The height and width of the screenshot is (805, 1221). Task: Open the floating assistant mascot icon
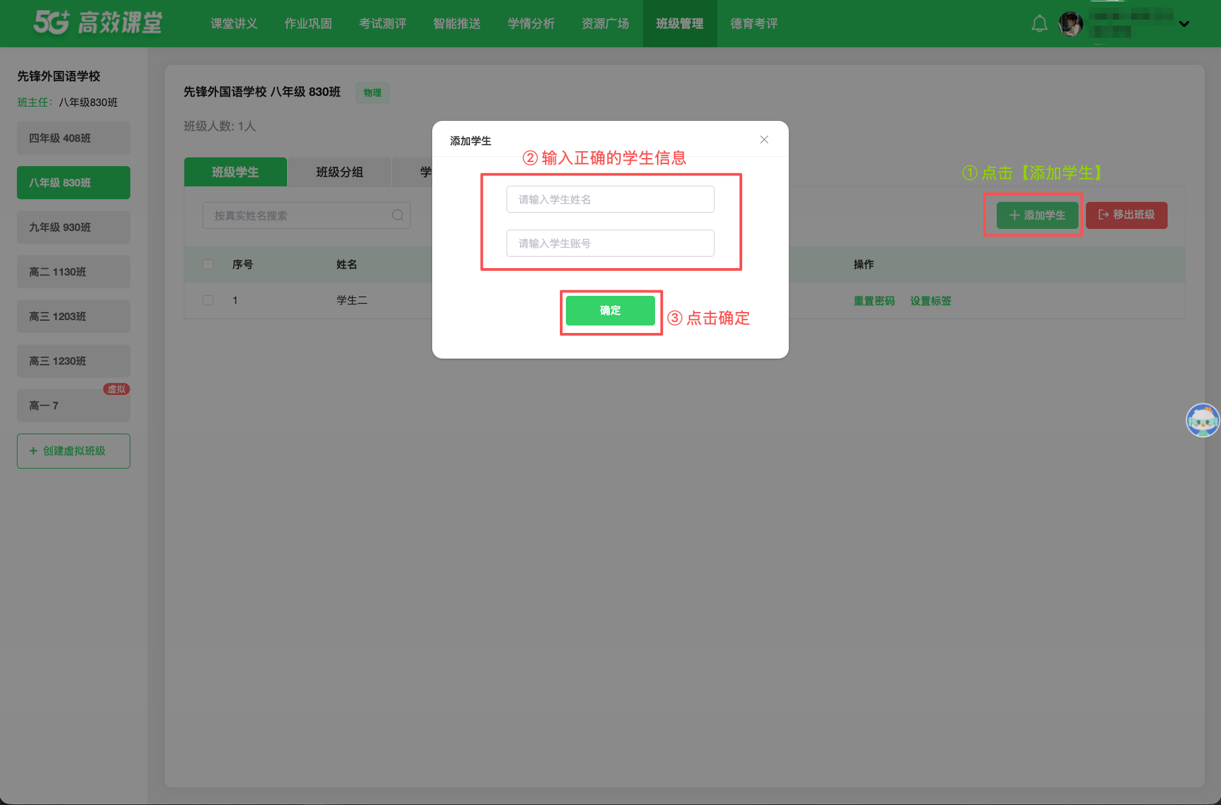pyautogui.click(x=1203, y=420)
